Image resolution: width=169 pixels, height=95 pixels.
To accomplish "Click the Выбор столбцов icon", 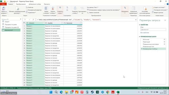I will click(46, 8).
